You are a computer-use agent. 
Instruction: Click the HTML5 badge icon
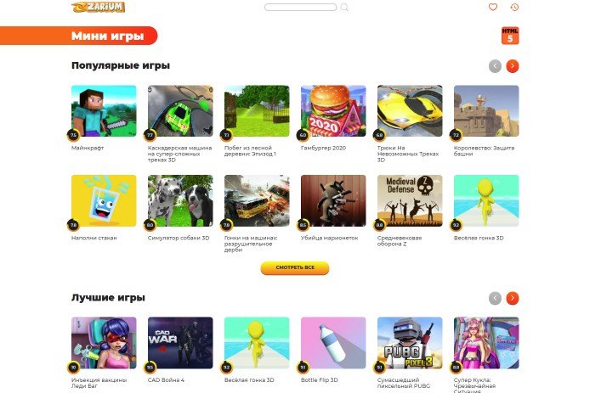point(510,35)
